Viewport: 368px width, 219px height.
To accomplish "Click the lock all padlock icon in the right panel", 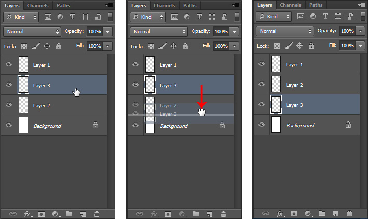I will click(310, 46).
